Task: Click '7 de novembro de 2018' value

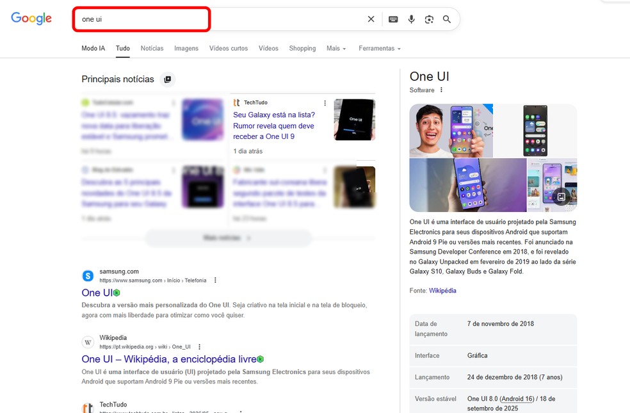Action: coord(500,324)
